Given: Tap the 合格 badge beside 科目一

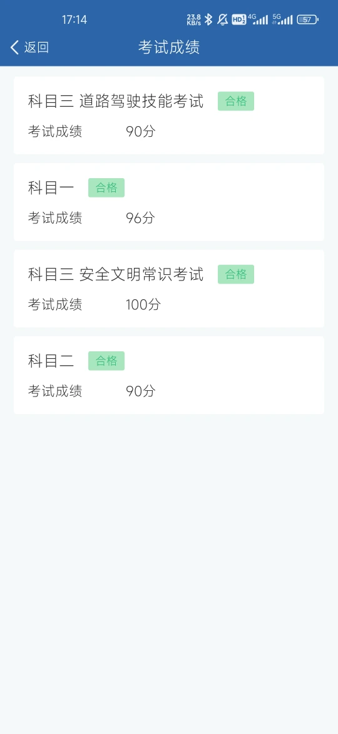Looking at the screenshot, I should coord(106,188).
